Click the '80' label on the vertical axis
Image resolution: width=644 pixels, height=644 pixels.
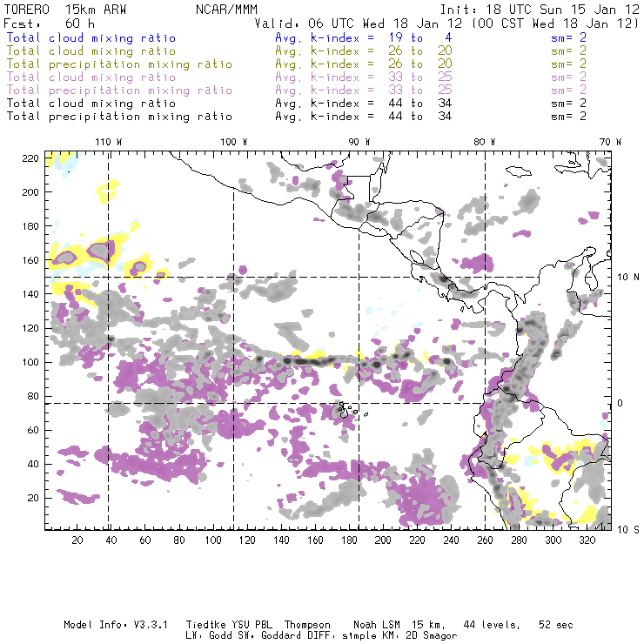pos(33,396)
